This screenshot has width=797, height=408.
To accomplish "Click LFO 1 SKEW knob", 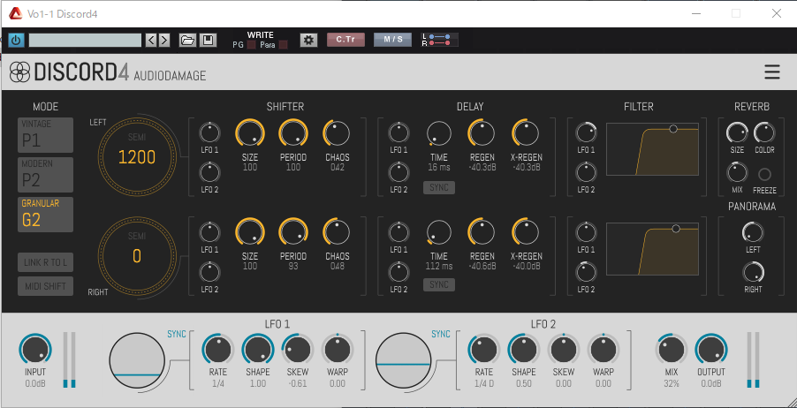I will (x=298, y=350).
